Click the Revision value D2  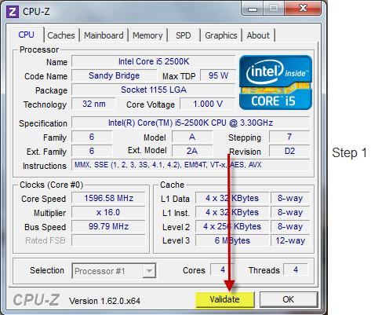[289, 151]
